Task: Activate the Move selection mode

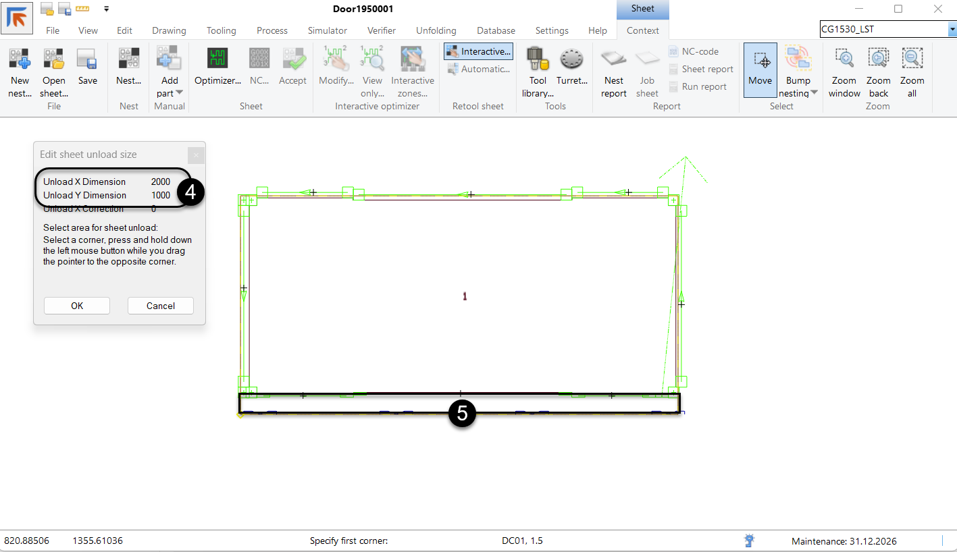Action: coord(760,69)
